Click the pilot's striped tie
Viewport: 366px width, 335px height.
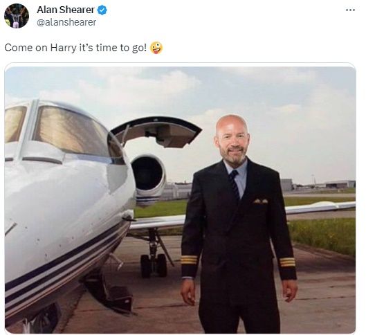[x=235, y=185]
